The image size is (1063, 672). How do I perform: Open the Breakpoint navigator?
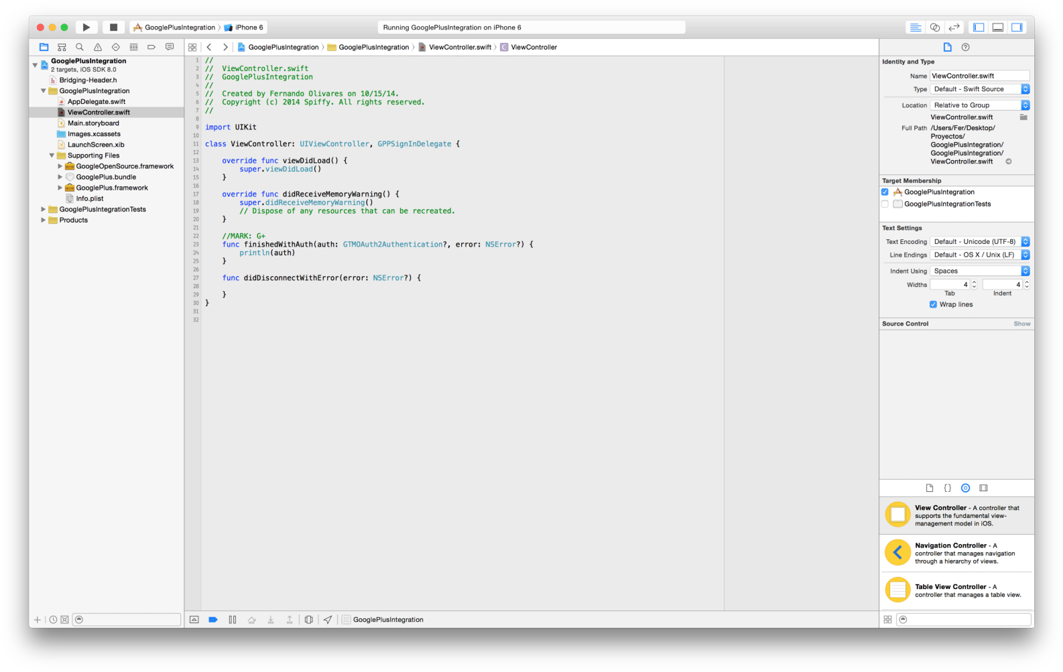(x=151, y=47)
